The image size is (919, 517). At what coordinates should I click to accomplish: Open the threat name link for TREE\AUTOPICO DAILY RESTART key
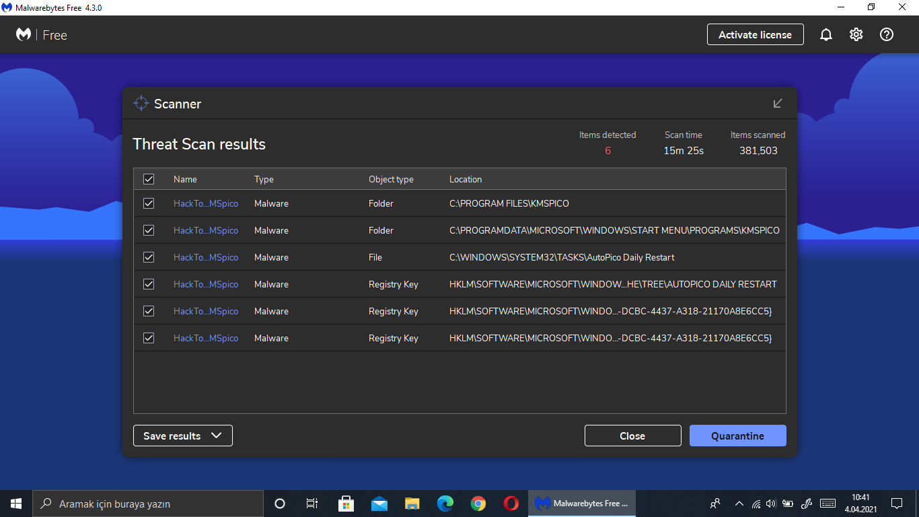point(206,284)
